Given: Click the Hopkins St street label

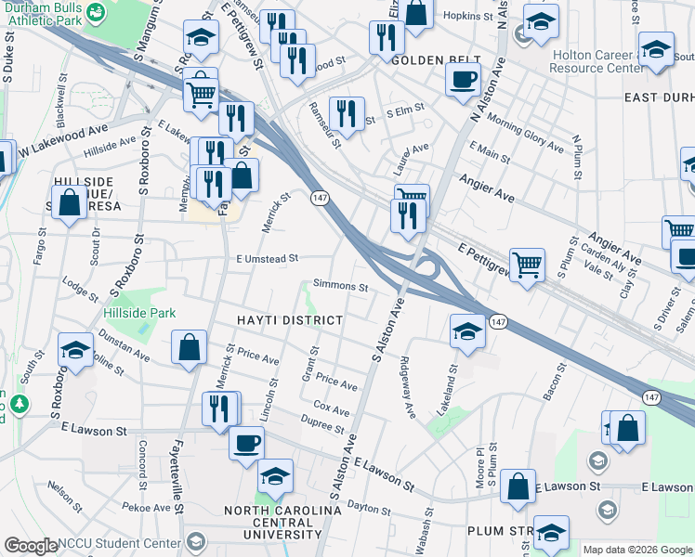Looking at the screenshot, I should (468, 16).
